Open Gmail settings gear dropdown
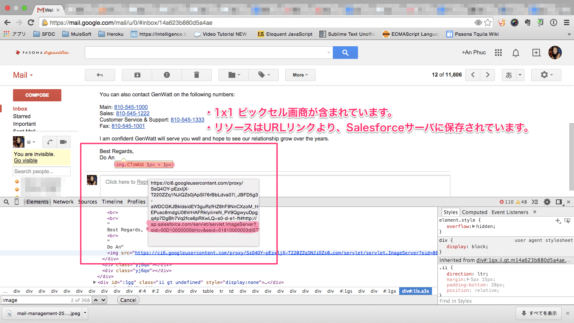Viewport: 574px width, 323px height. click(x=546, y=75)
